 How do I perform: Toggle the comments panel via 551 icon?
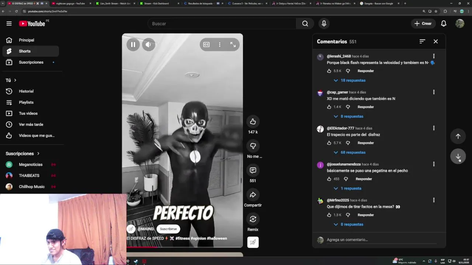tap(253, 170)
